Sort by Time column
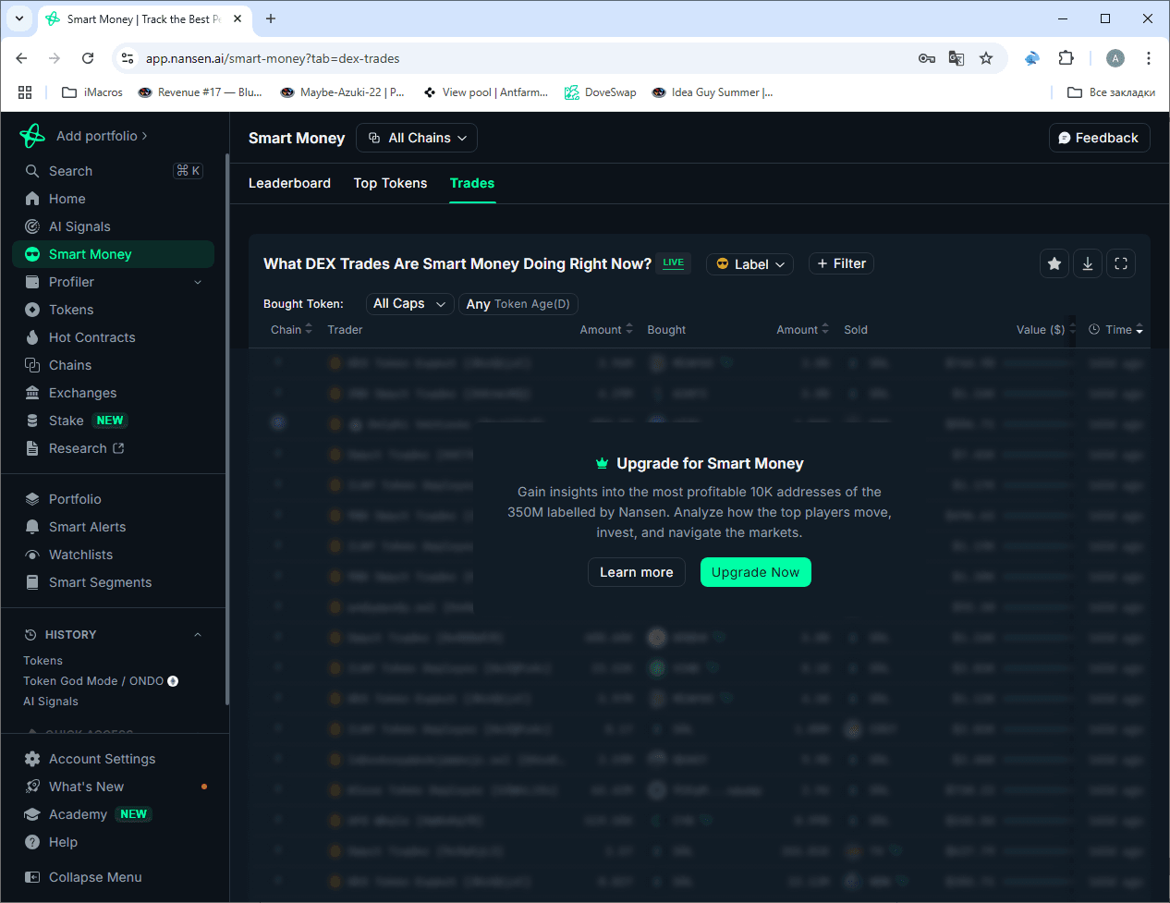This screenshot has height=903, width=1170. (x=1116, y=330)
